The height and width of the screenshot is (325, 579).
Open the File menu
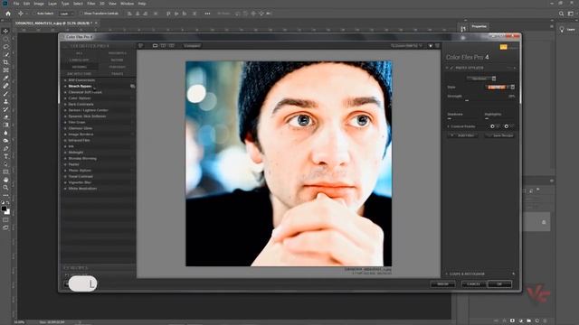pyautogui.click(x=16, y=4)
